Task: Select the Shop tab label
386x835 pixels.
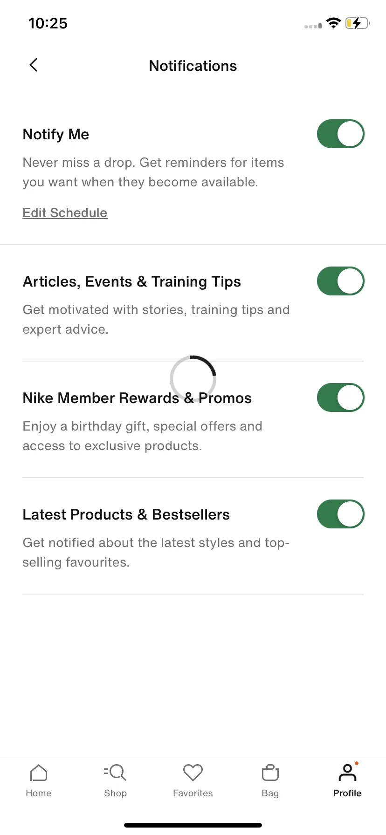Action: [115, 793]
